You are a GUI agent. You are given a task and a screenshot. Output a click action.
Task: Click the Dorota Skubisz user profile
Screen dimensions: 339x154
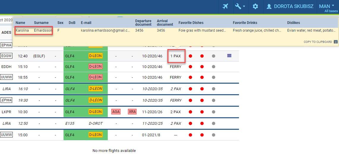[x=290, y=6]
